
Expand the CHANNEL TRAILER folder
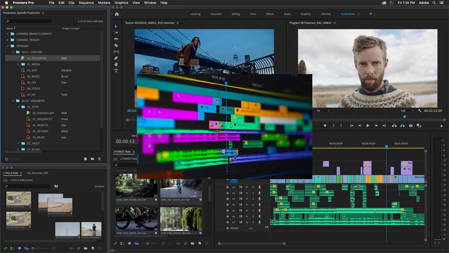click(8, 40)
